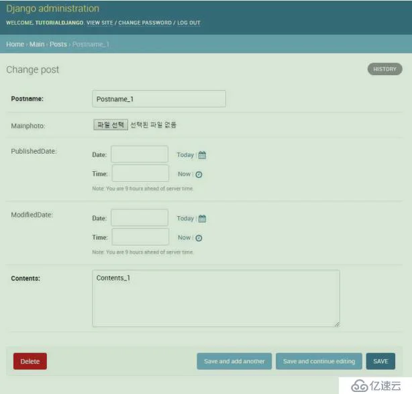This screenshot has width=412, height=394.
Task: Delete this post
Action: (x=30, y=361)
